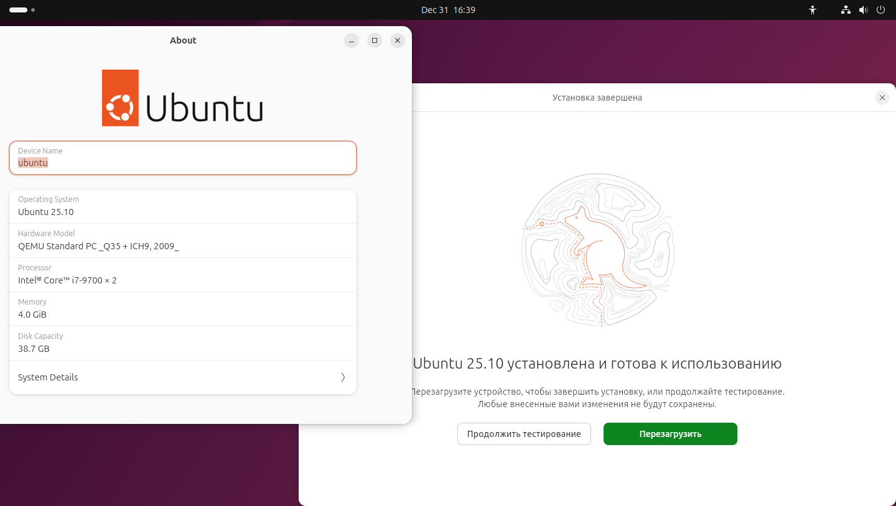Click the network icon in the top bar
Viewport: 896px width, 506px height.
point(846,10)
